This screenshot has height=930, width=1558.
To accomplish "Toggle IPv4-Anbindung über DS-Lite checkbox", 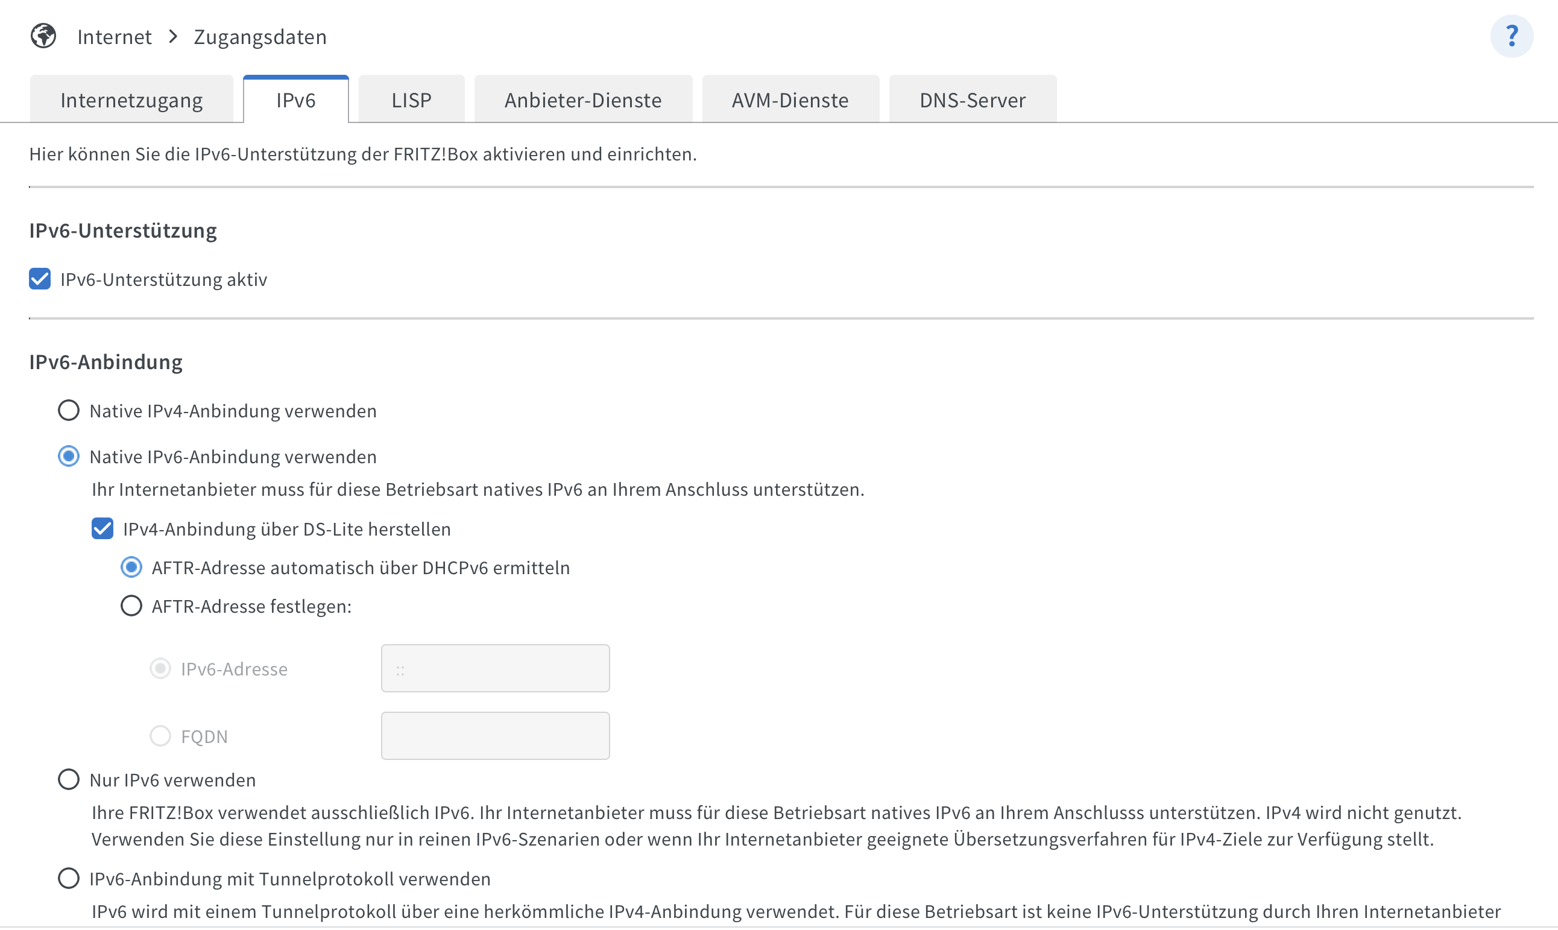I will 102,528.
